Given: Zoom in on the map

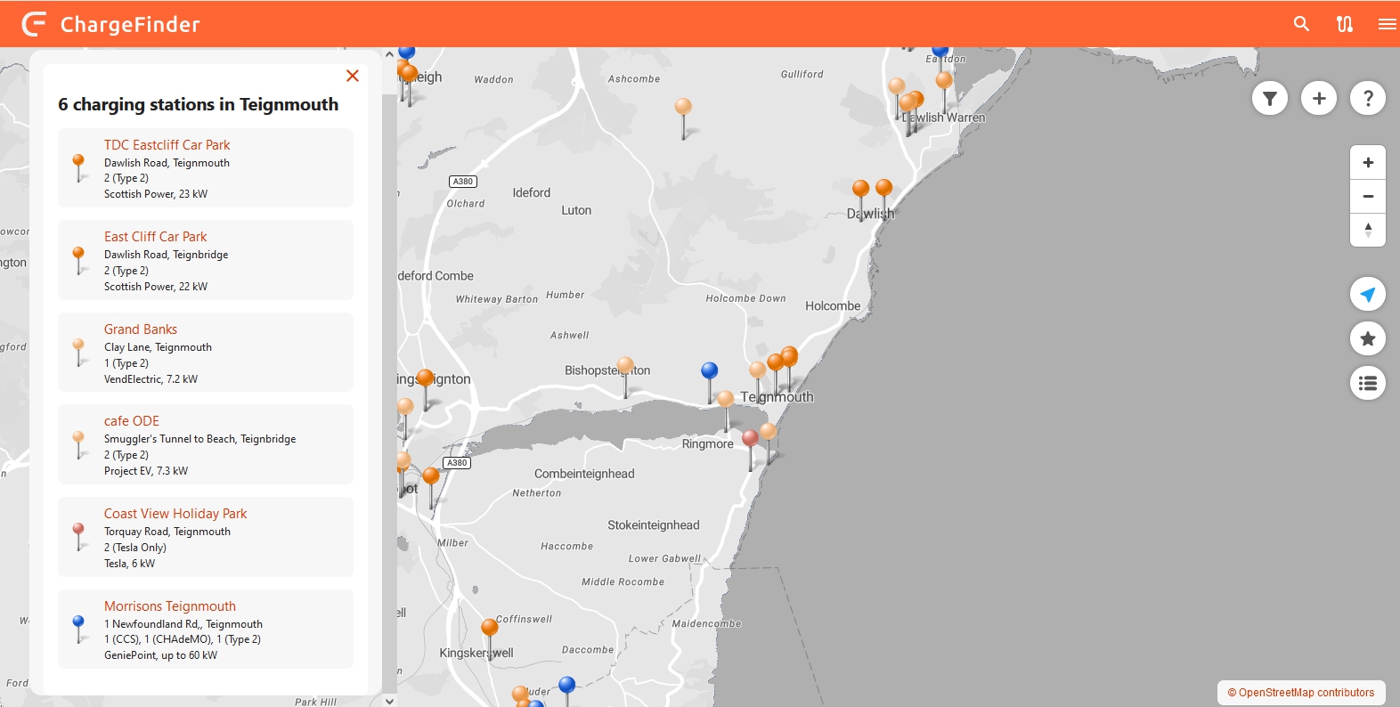Looking at the screenshot, I should tap(1368, 163).
